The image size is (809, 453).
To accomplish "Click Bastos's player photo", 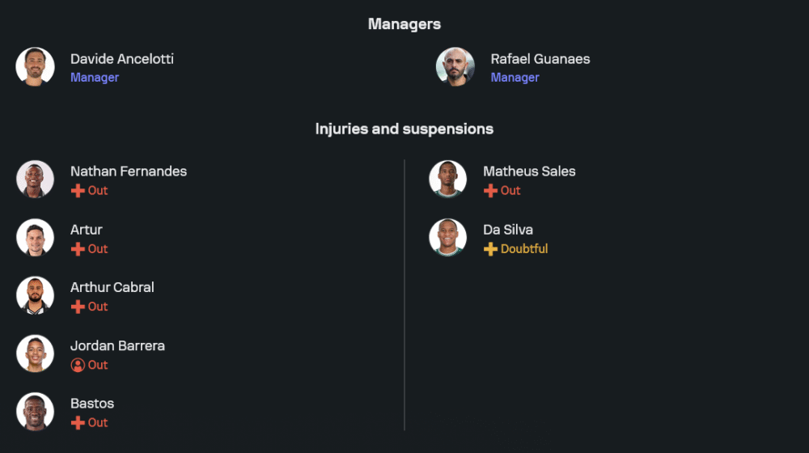I will point(35,411).
